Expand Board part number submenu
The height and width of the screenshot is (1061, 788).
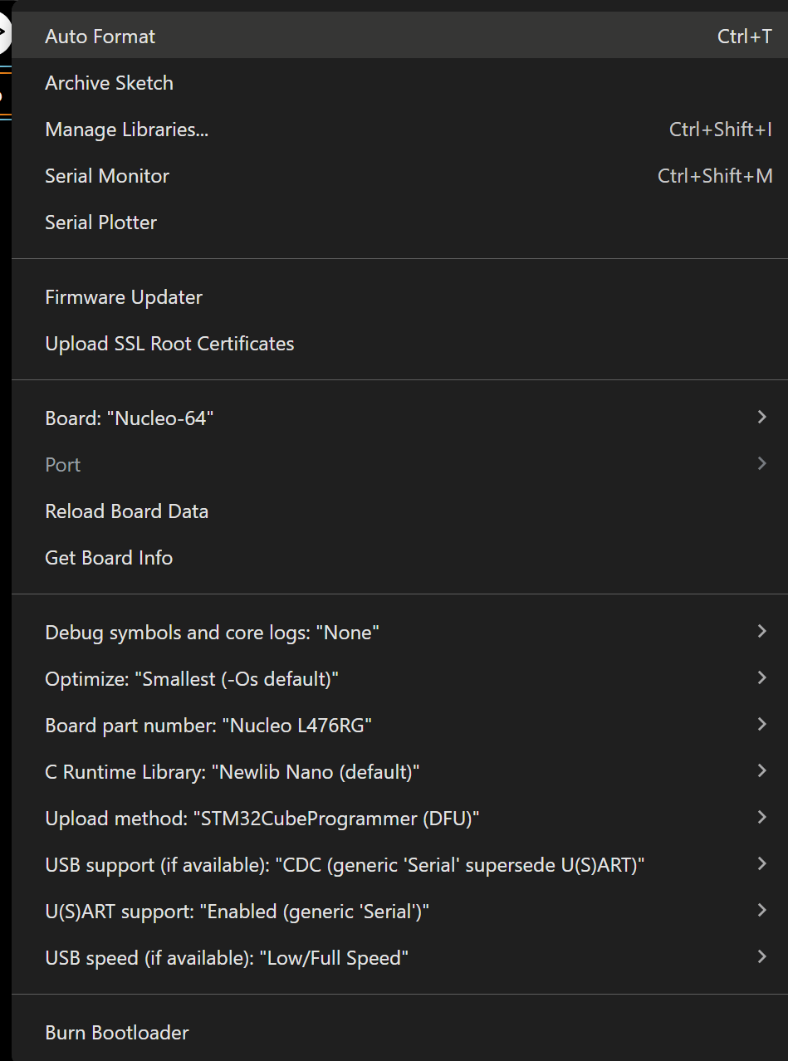pyautogui.click(x=208, y=726)
